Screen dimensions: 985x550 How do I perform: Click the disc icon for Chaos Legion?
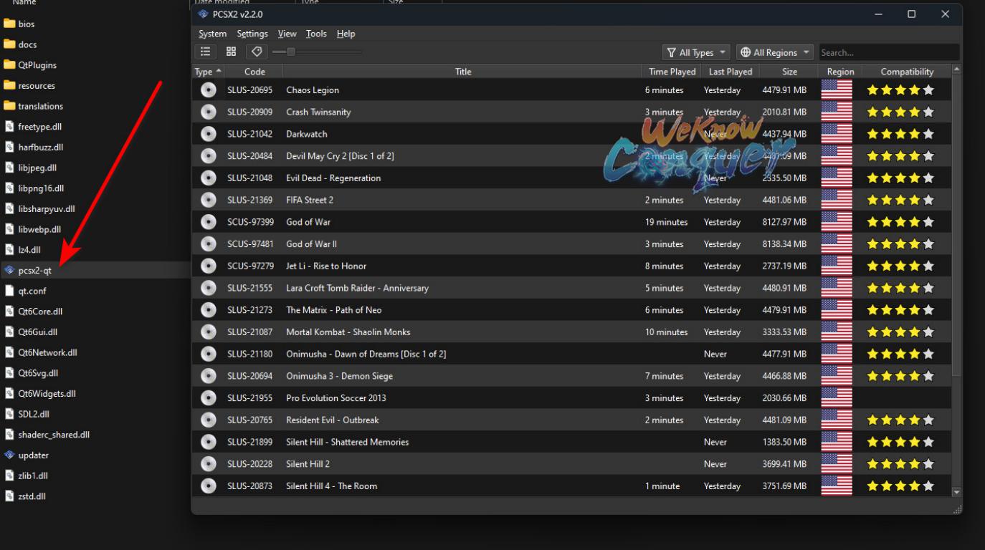(209, 90)
